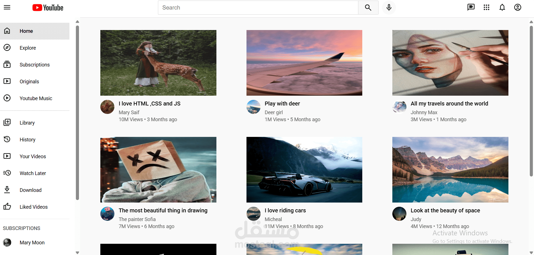Click sidebar scrollbar down arrow
This screenshot has height=255, width=534.
point(77,252)
